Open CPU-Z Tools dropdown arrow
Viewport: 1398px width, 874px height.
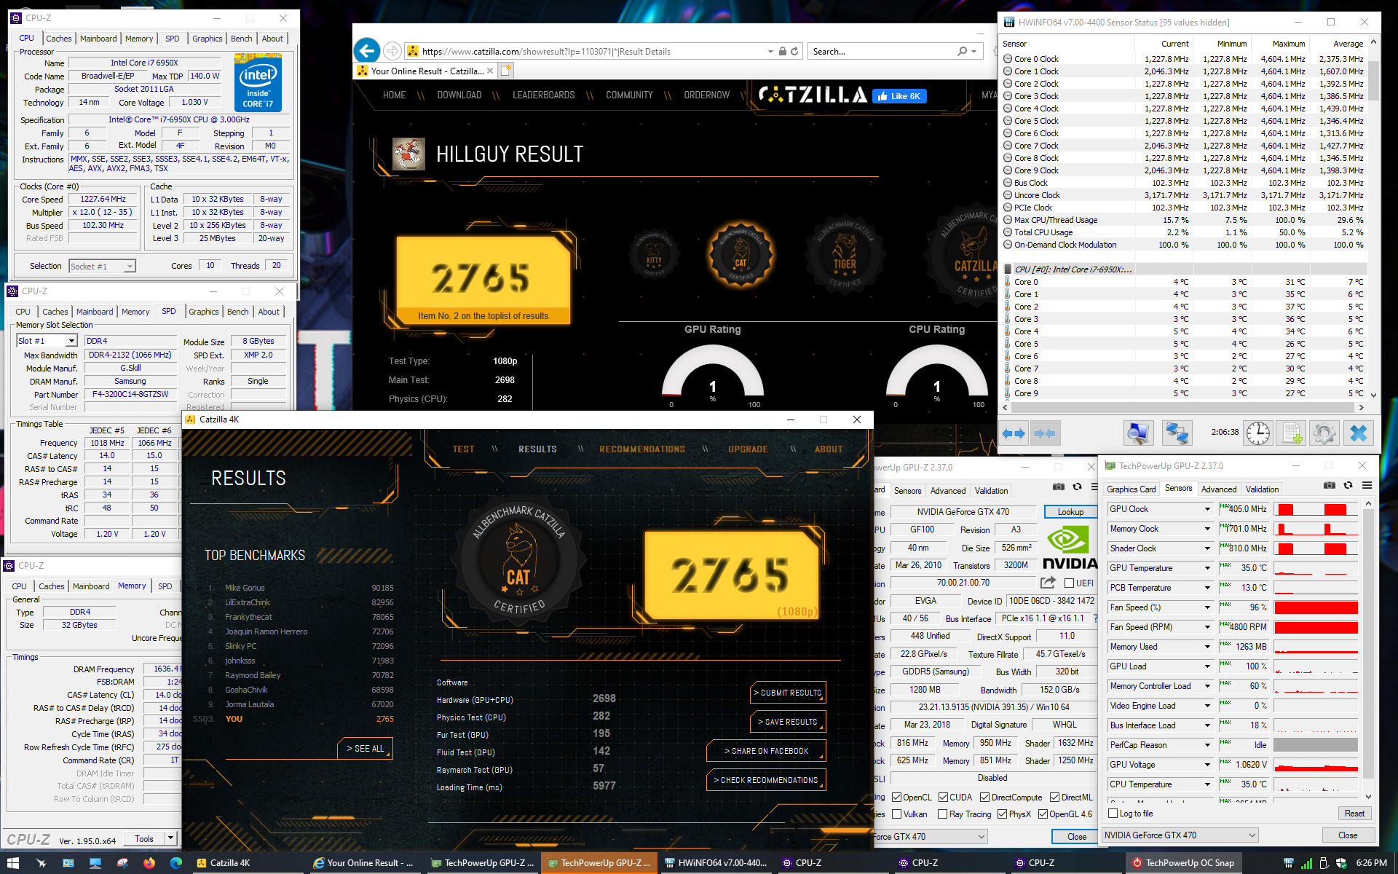click(x=171, y=839)
